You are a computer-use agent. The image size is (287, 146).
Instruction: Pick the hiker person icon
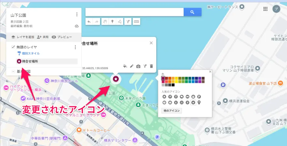point(176,102)
